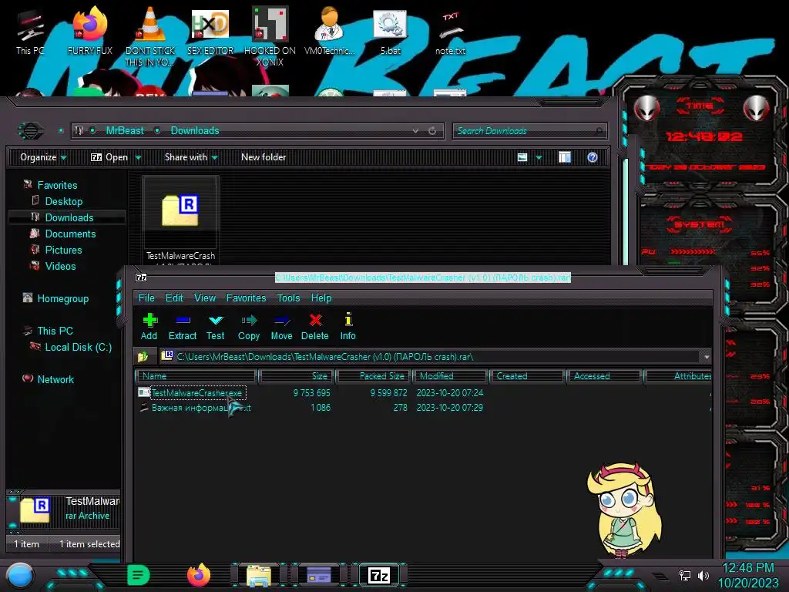Open the 5.bat desktop icon

pyautogui.click(x=391, y=32)
